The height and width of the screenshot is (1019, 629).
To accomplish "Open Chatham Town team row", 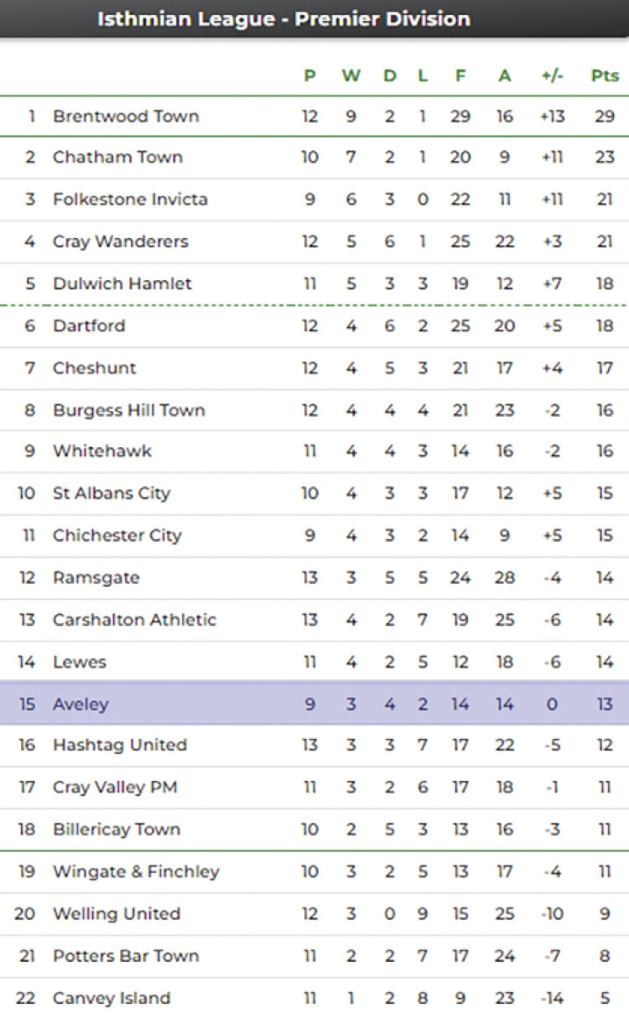I will click(x=117, y=157).
